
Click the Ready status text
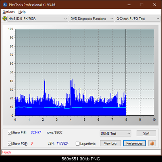pos(6,152)
